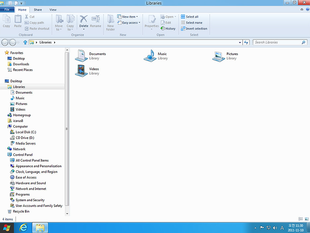This screenshot has height=233, width=310.
Task: Click the Cut scissors icon
Action: [27, 17]
